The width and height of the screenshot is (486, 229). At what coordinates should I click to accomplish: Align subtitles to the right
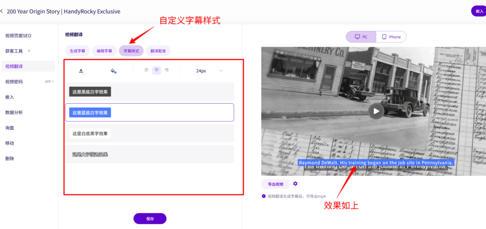click(167, 70)
